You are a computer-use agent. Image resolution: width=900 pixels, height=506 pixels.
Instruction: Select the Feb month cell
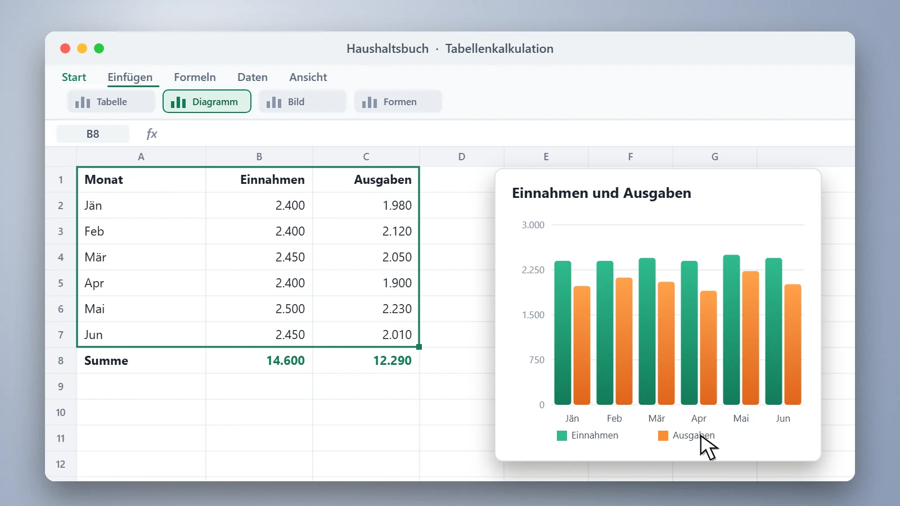coord(141,232)
